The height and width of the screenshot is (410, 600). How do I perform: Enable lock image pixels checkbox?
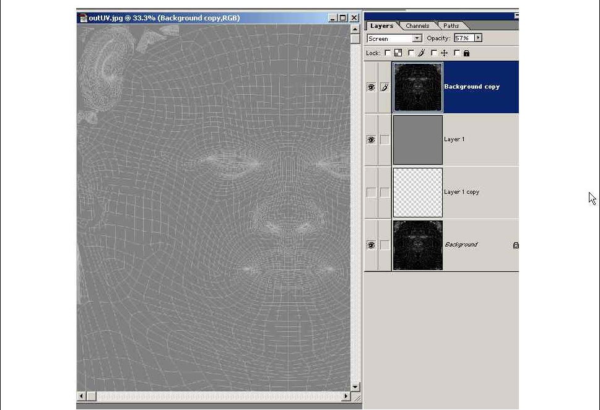click(411, 53)
